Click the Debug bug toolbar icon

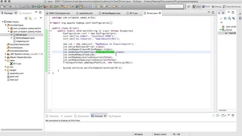tap(33, 7)
